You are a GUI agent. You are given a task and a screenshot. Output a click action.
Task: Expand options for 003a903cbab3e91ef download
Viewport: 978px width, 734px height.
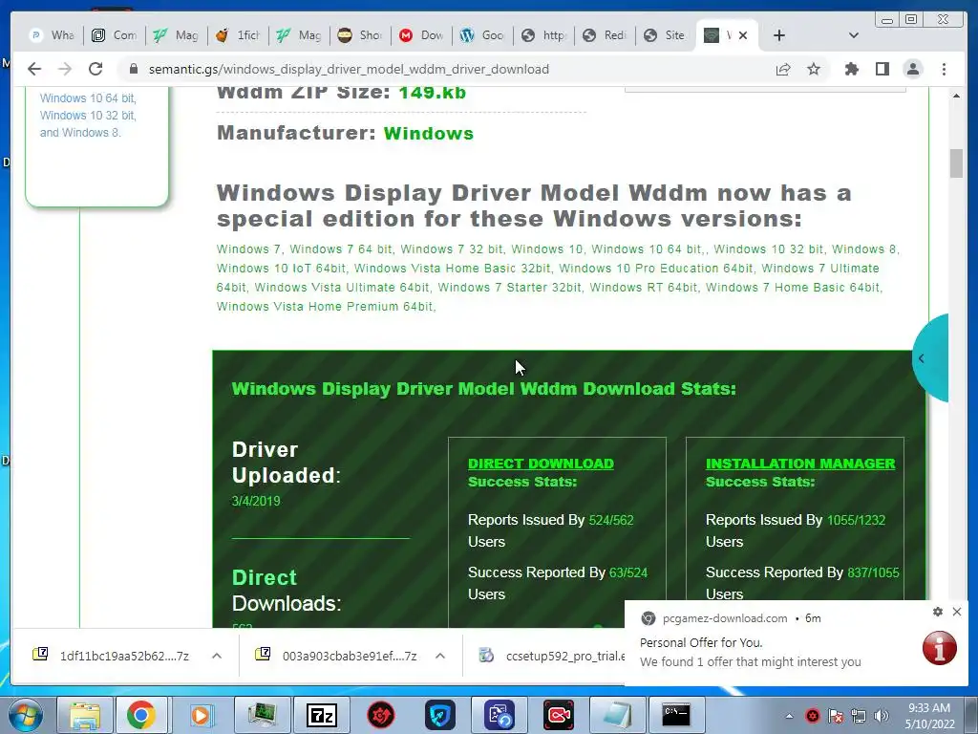click(439, 656)
